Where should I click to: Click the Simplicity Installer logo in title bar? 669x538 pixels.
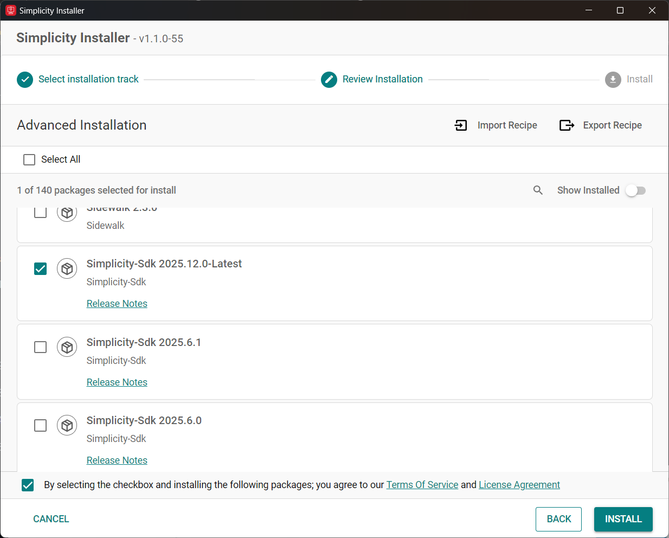[x=10, y=10]
